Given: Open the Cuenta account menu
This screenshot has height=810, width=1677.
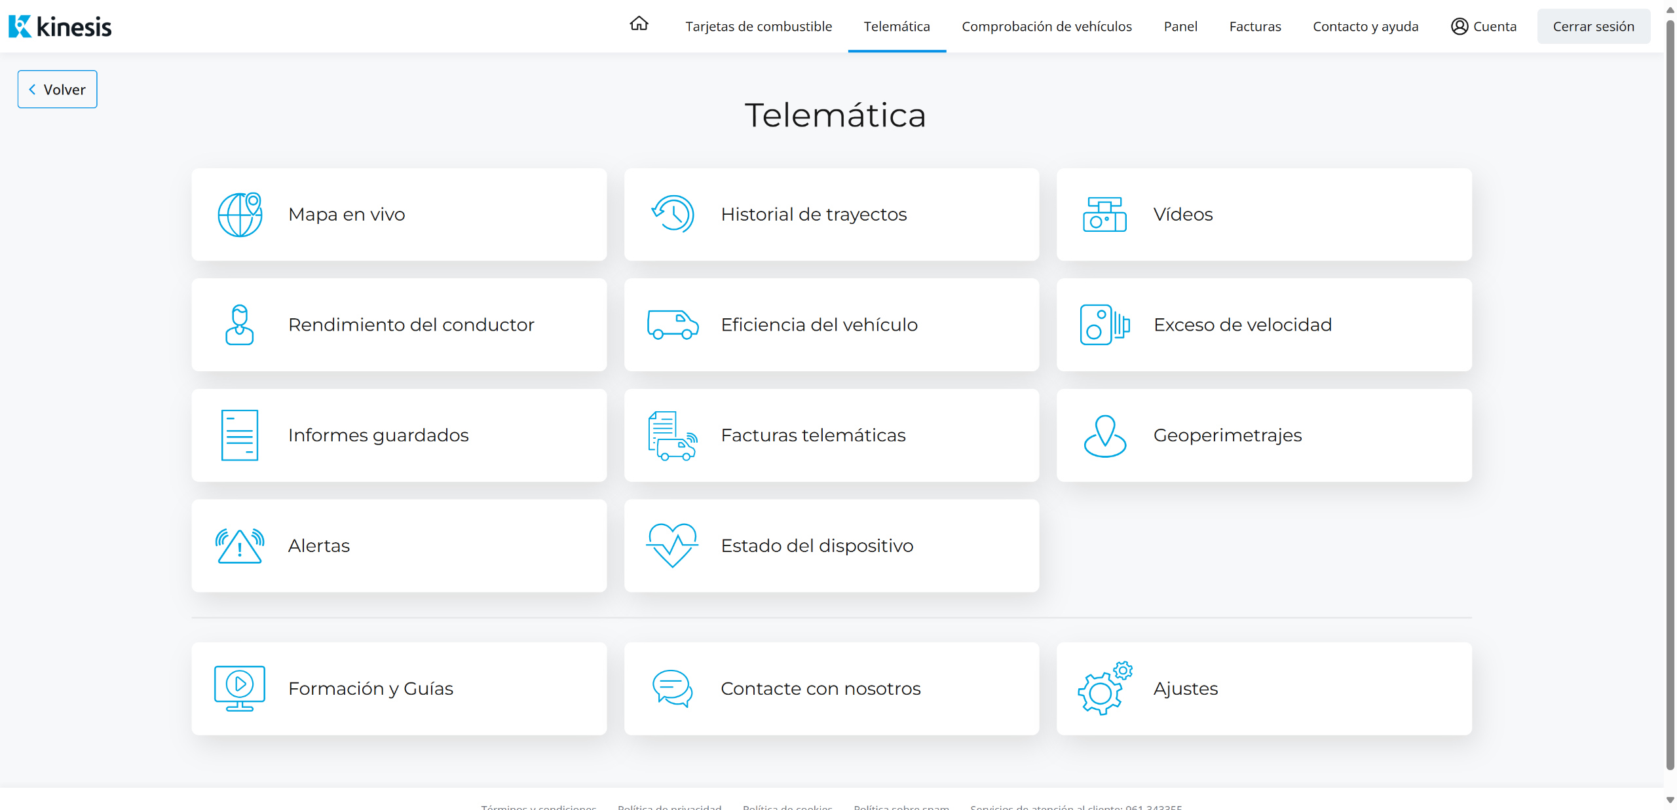Looking at the screenshot, I should [1484, 26].
